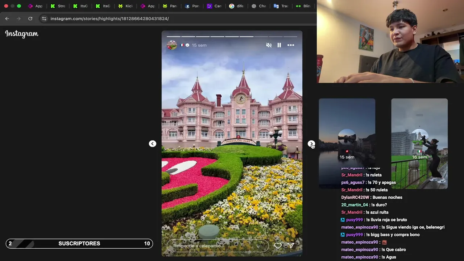Viewport: 464px width, 261px height.
Task: Switch to the Google 'dife' browser tab
Action: (x=236, y=6)
